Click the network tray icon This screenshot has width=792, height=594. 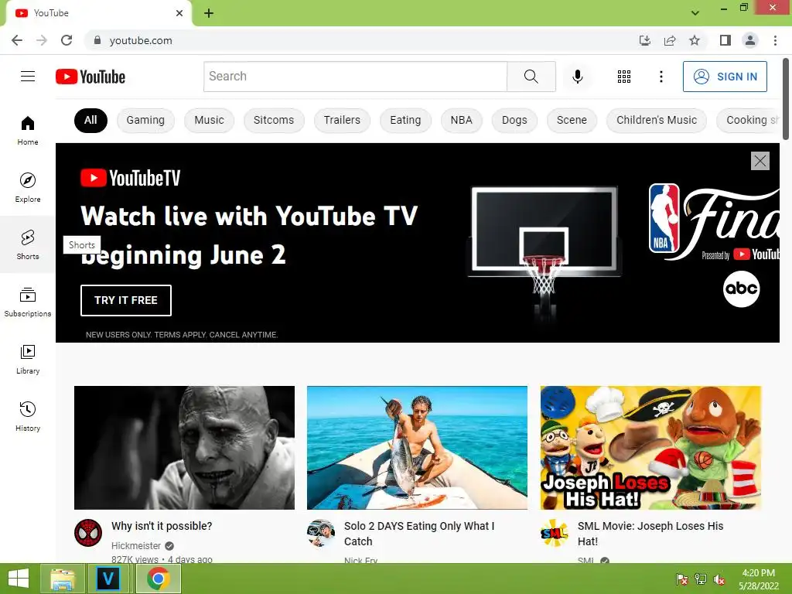[700, 579]
